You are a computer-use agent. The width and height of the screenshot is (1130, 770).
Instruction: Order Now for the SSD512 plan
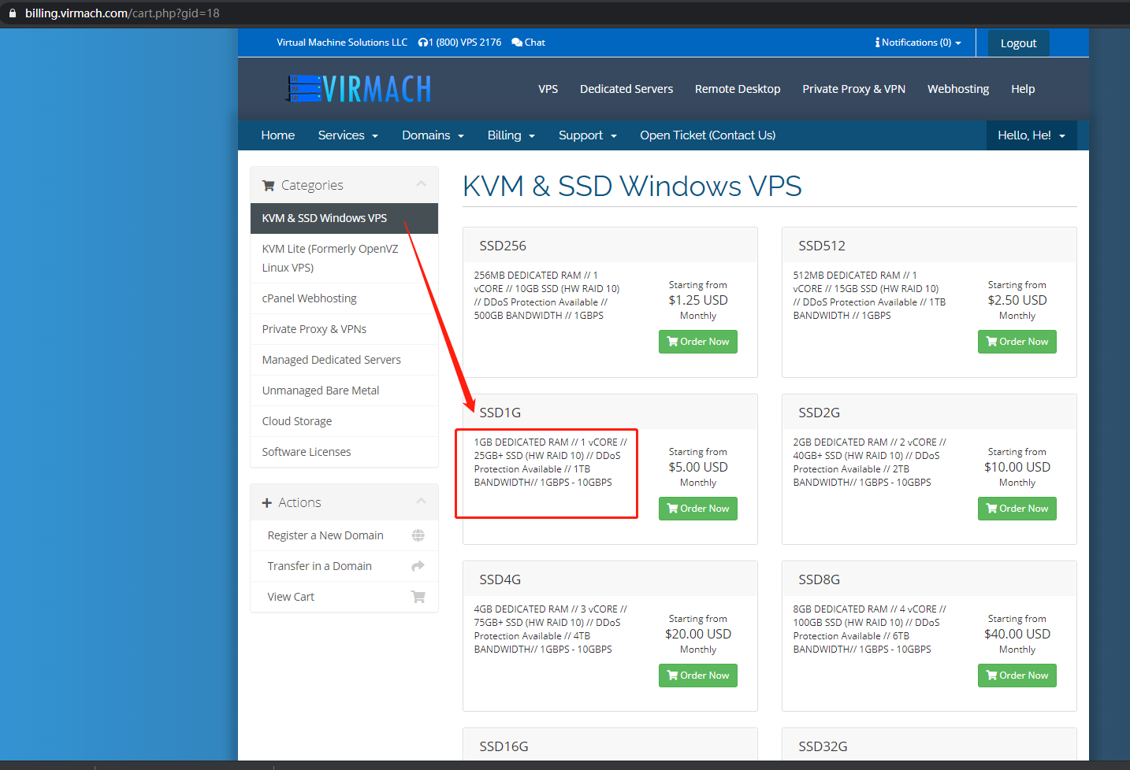[x=1017, y=342]
